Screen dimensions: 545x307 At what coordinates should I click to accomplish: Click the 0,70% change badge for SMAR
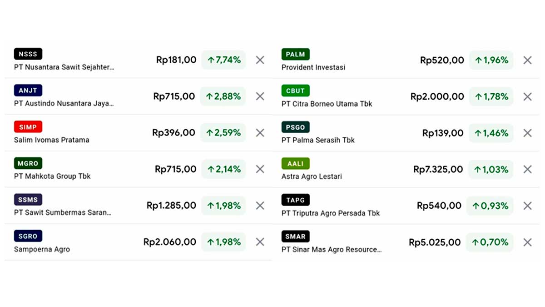click(x=490, y=242)
